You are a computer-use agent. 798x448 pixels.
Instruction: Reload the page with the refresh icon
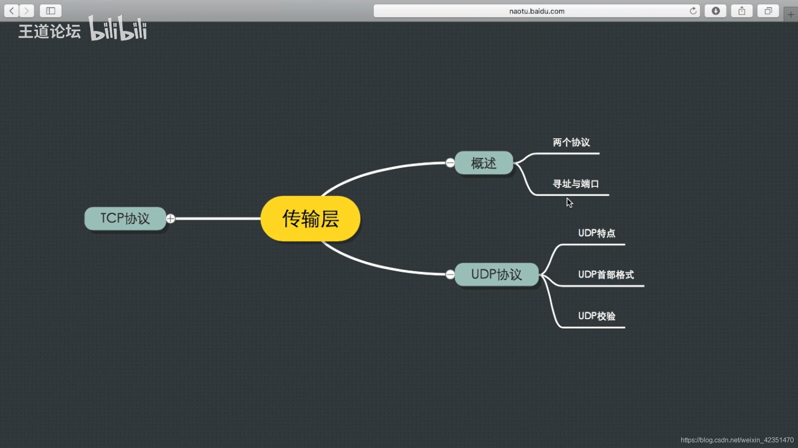tap(693, 11)
